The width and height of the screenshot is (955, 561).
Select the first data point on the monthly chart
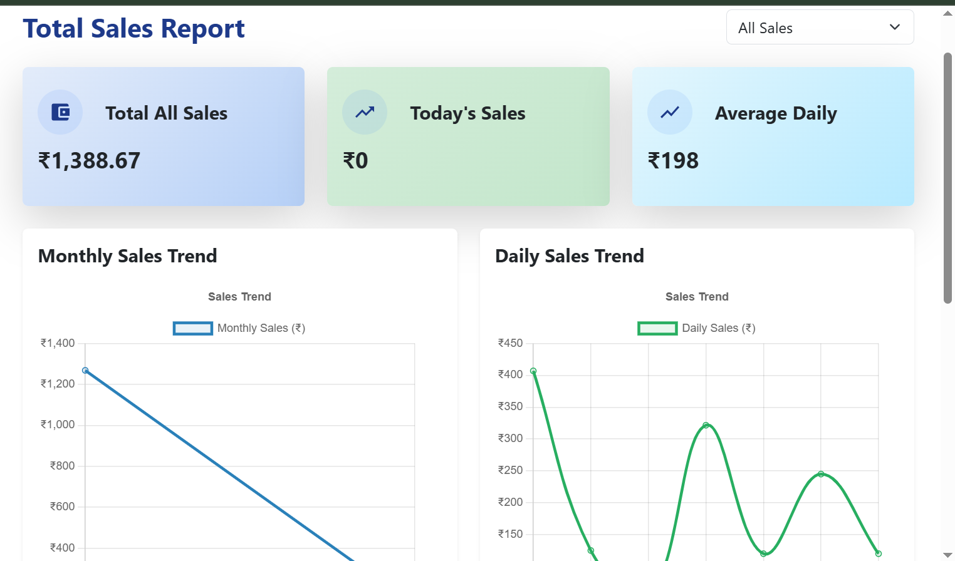tap(86, 371)
